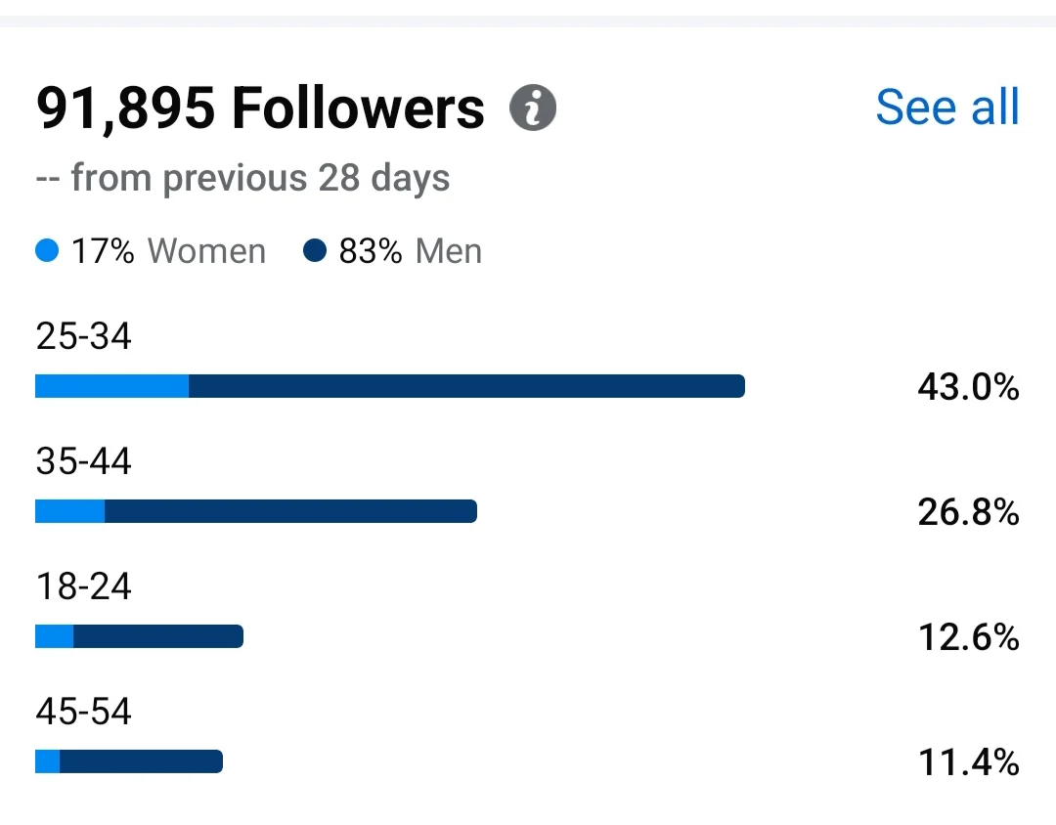
Task: Select the 83% Men legend label
Action: (410, 251)
